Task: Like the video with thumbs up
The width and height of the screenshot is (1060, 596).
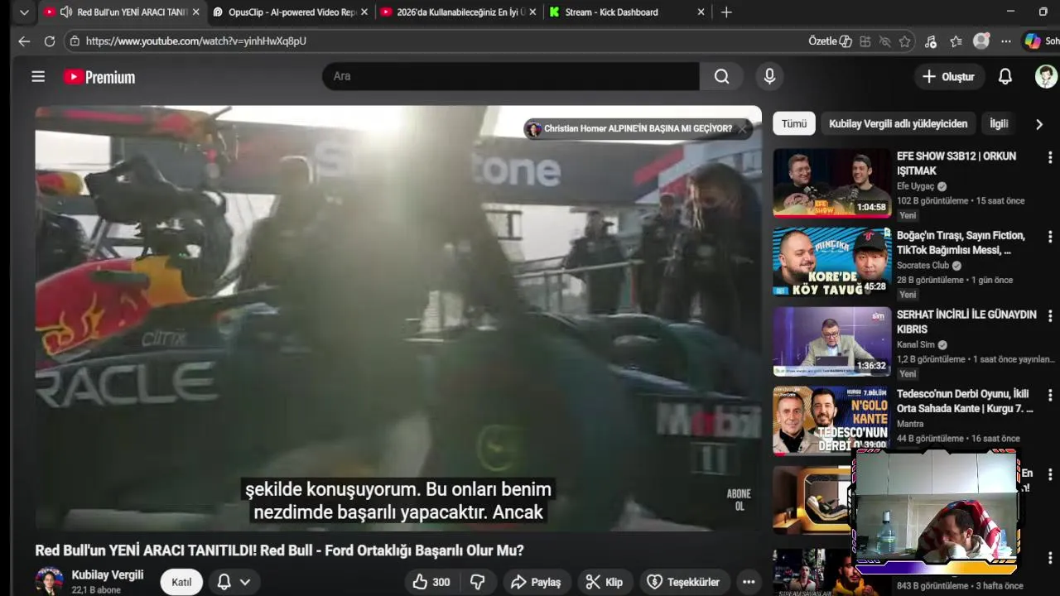Action: tap(431, 582)
